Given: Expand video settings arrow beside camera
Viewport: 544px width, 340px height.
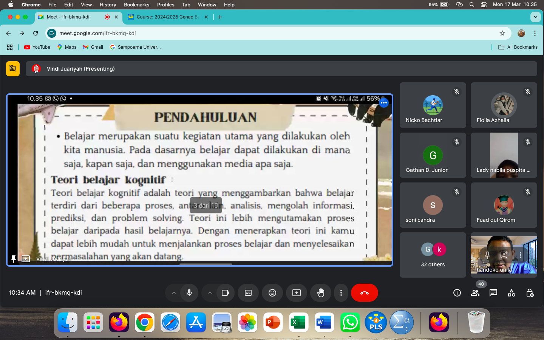Looking at the screenshot, I should click(210, 293).
